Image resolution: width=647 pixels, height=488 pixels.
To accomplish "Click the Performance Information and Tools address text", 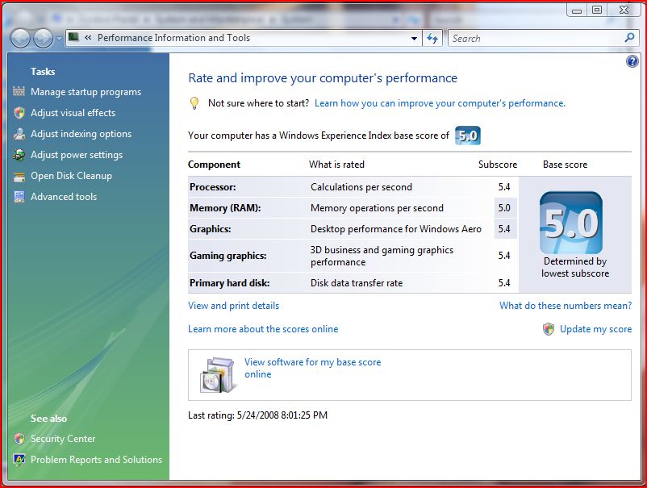I will [x=173, y=38].
